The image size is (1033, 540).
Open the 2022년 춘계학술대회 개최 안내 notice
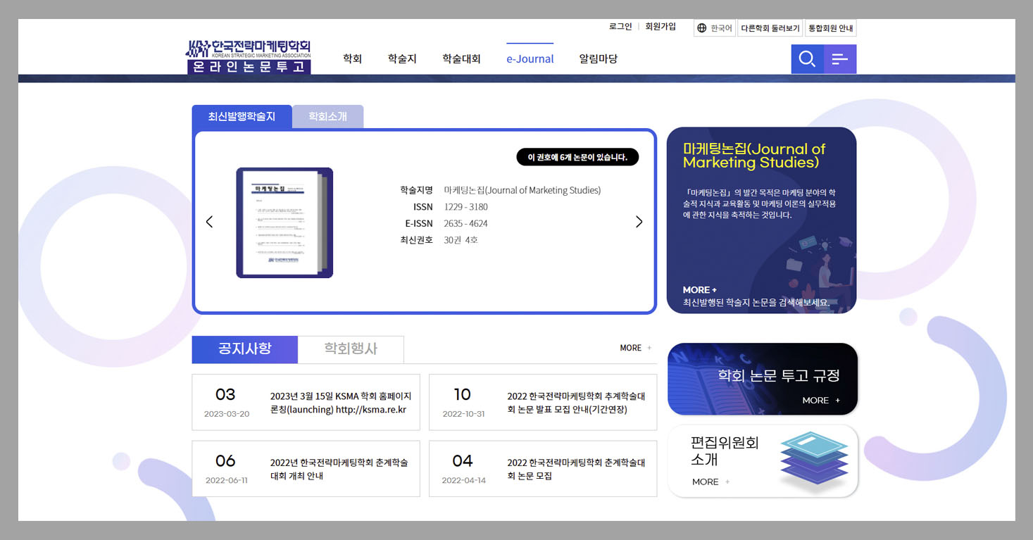click(306, 469)
